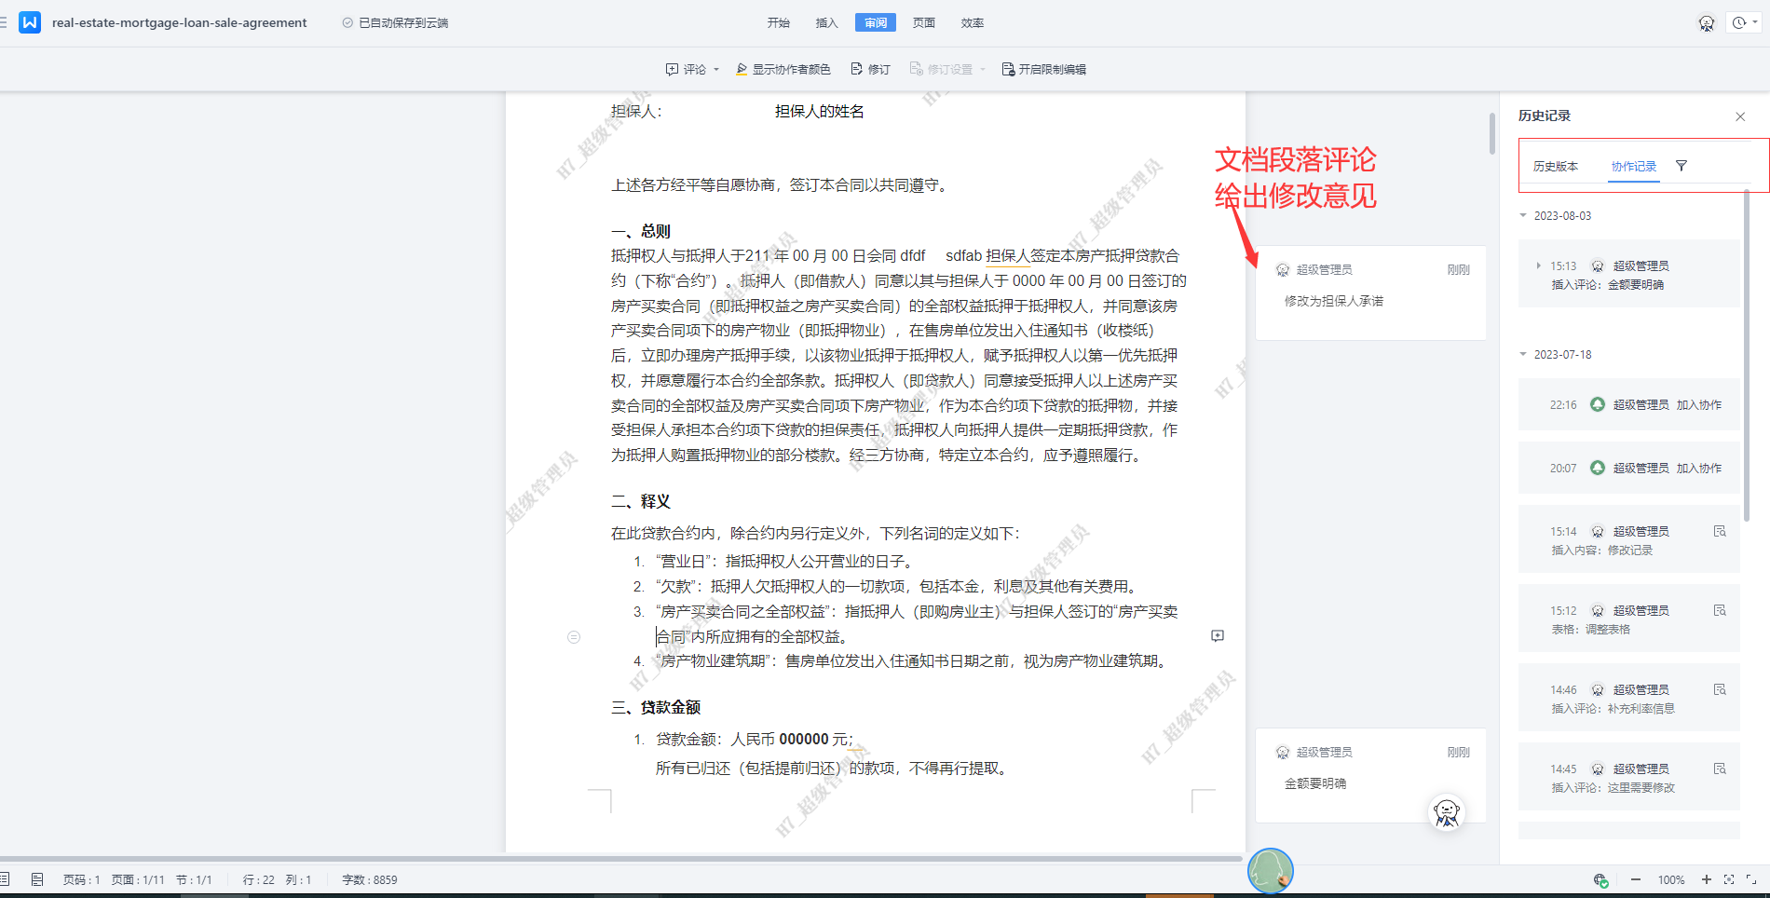Screen dimensions: 1770x898
Task: Toggle 修订 track changes mode
Action: pos(870,69)
